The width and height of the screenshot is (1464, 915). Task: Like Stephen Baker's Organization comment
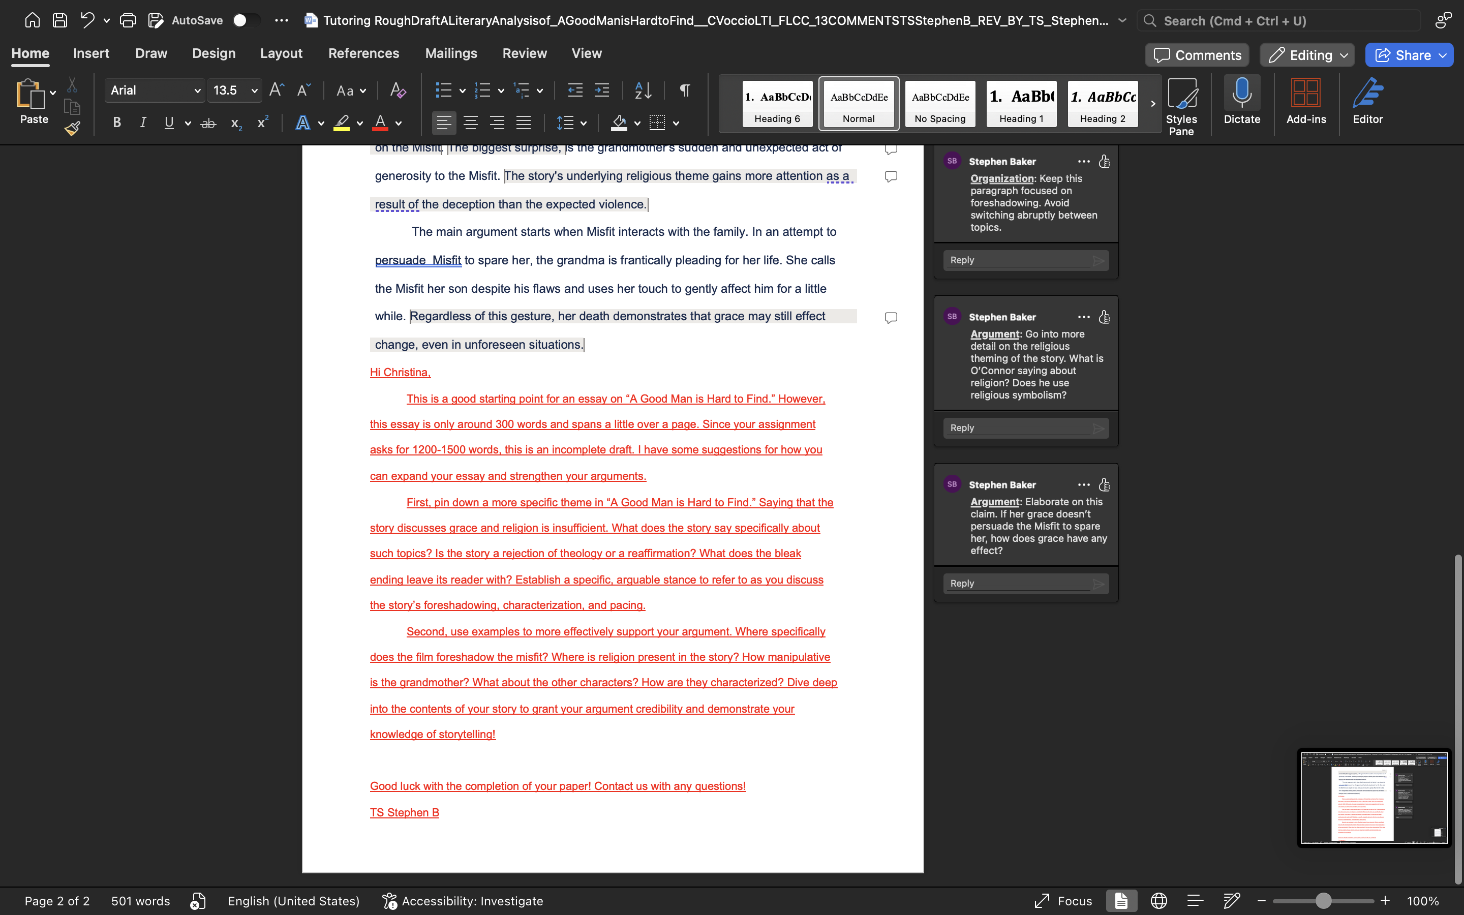(1104, 162)
